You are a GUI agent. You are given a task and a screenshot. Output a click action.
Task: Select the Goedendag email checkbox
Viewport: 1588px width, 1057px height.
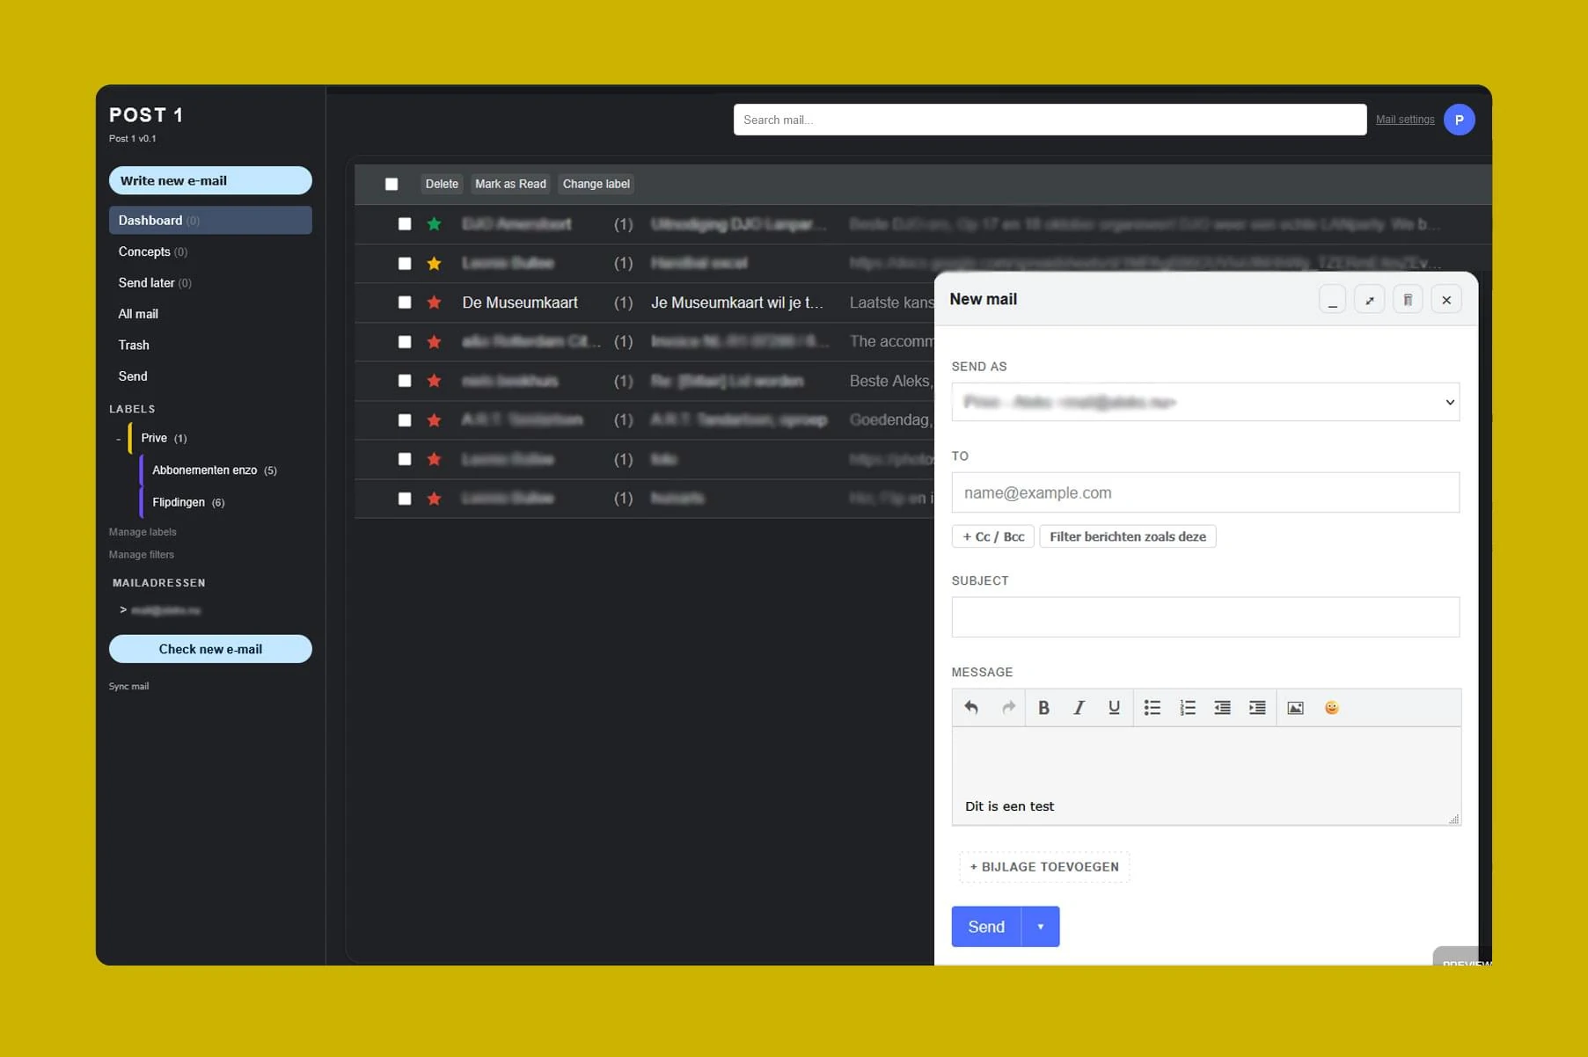pyautogui.click(x=405, y=419)
